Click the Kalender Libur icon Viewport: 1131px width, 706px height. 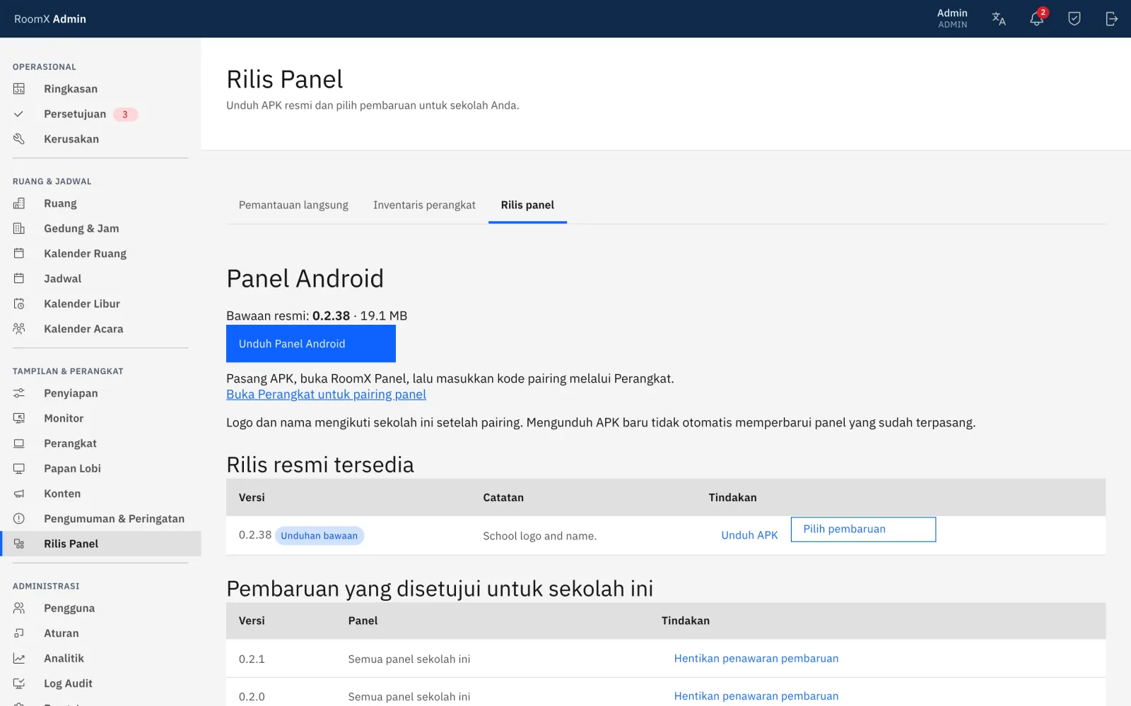pyautogui.click(x=19, y=304)
